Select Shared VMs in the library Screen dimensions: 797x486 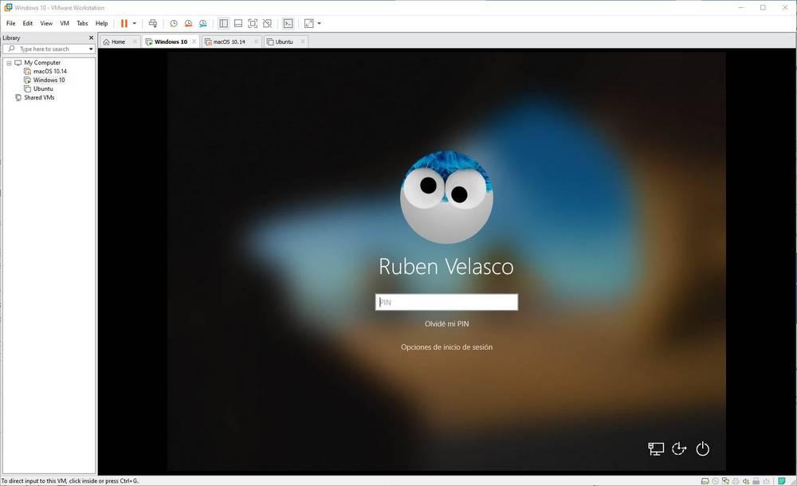pos(39,97)
